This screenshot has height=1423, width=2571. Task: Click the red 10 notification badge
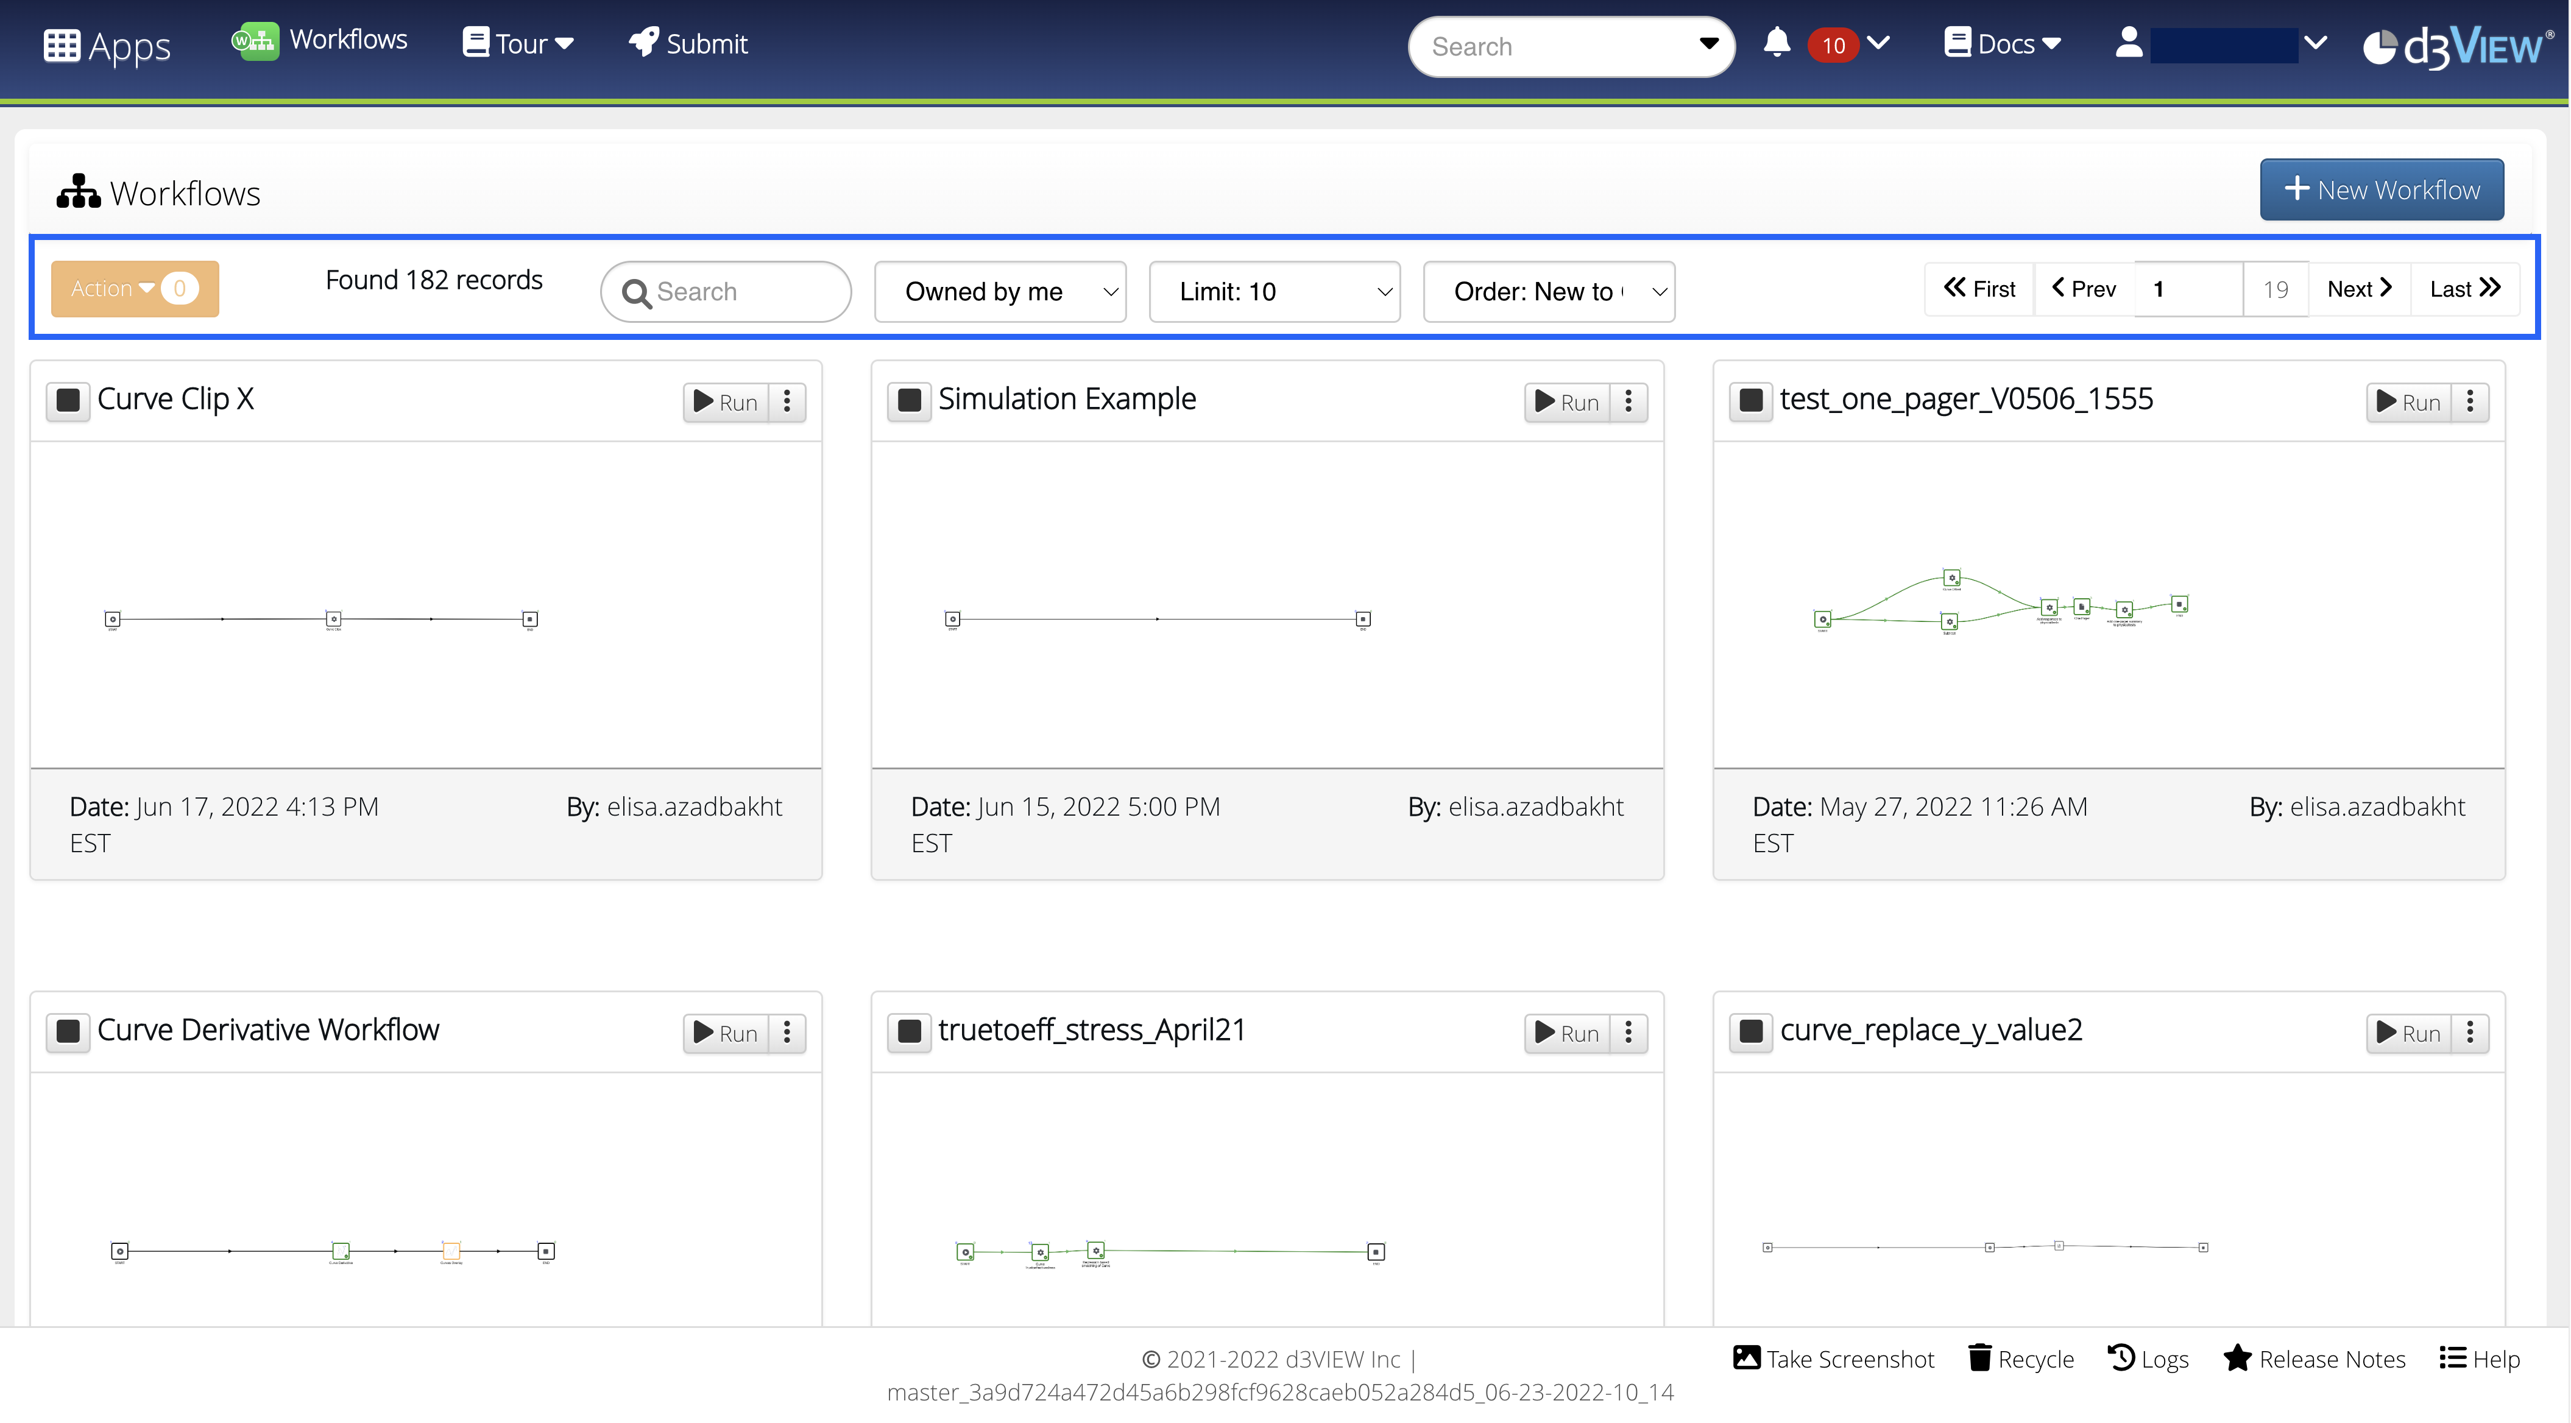point(1833,45)
